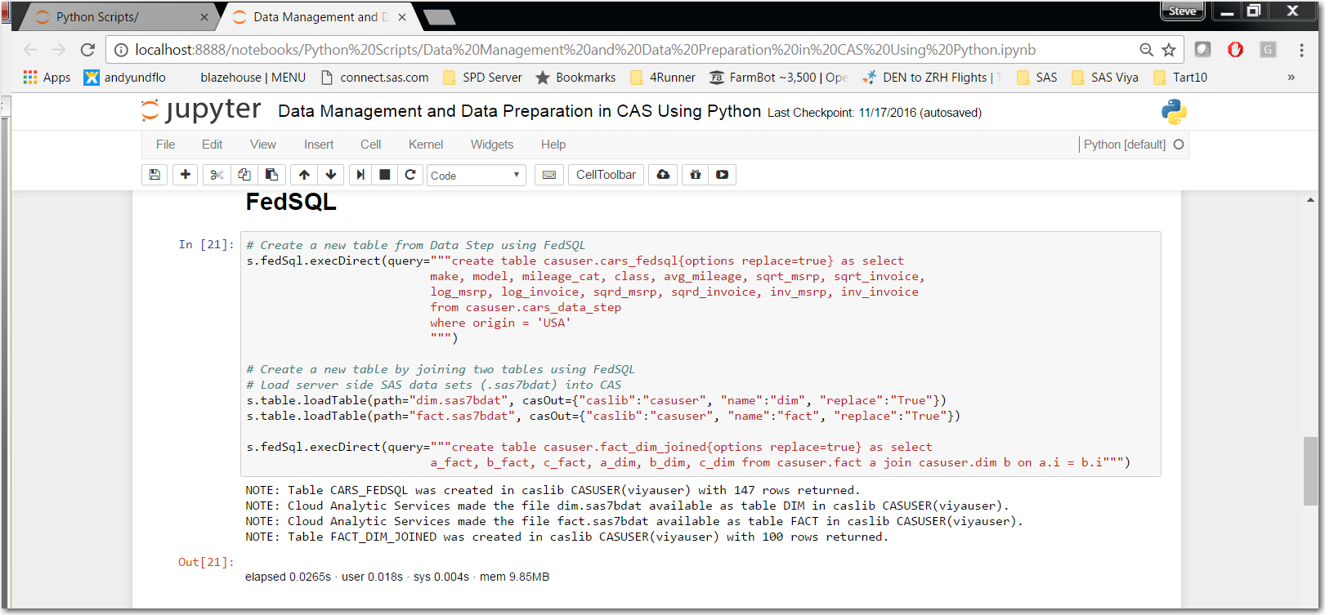
Task: Move selected cell down
Action: click(x=331, y=175)
